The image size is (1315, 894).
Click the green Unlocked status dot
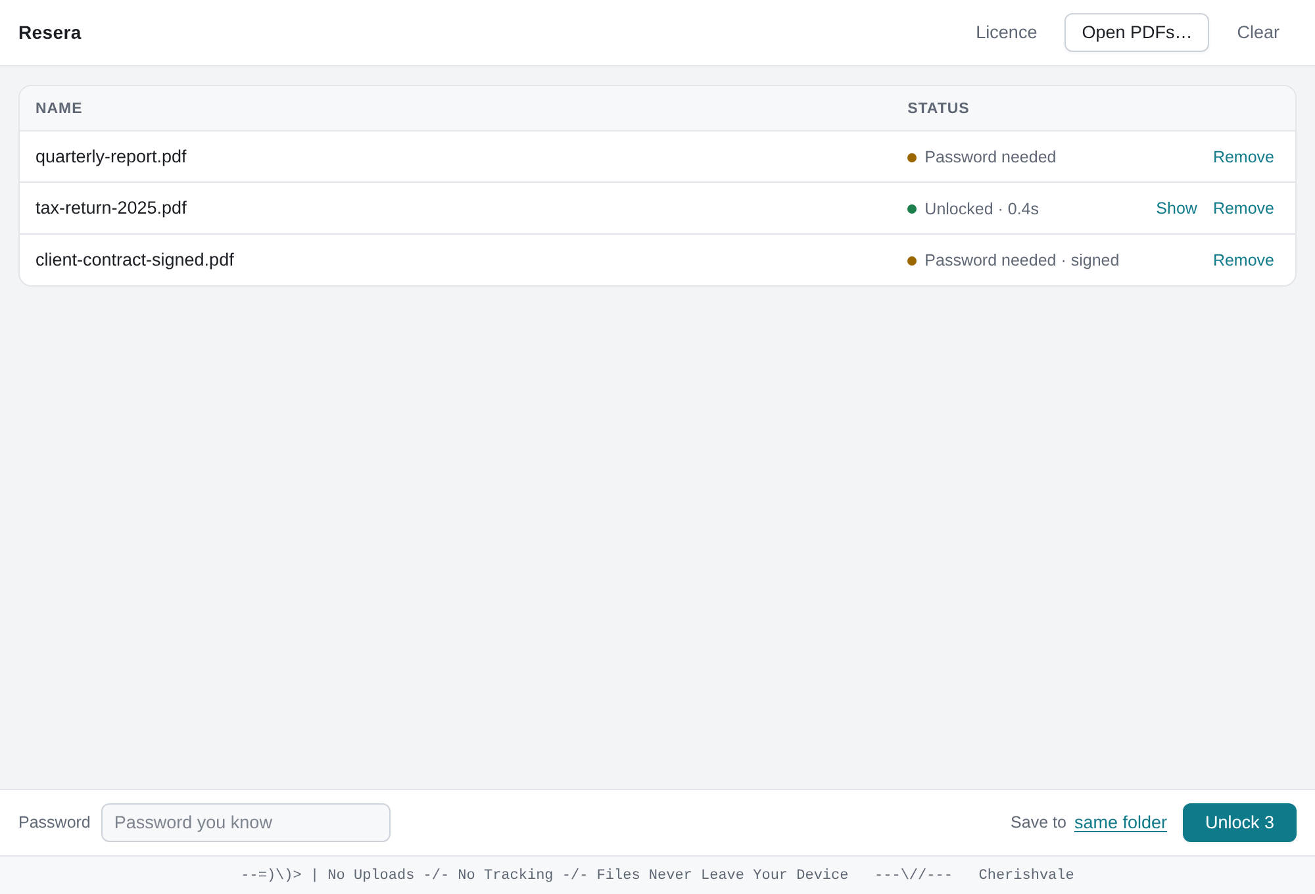pyautogui.click(x=912, y=209)
